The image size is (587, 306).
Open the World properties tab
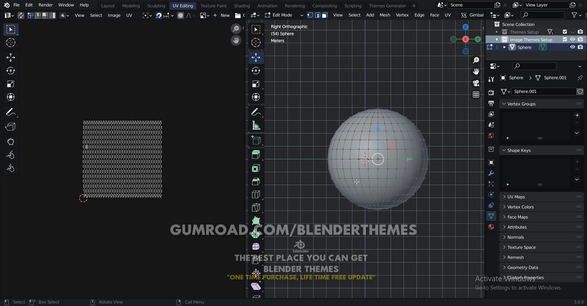[491, 135]
